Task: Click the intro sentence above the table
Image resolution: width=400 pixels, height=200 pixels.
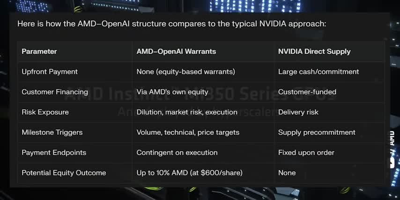Action: (171, 24)
